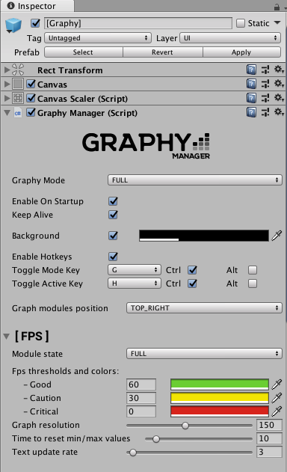Click the Canvas component icon
Screen dimensions: 287x472
(x=18, y=84)
